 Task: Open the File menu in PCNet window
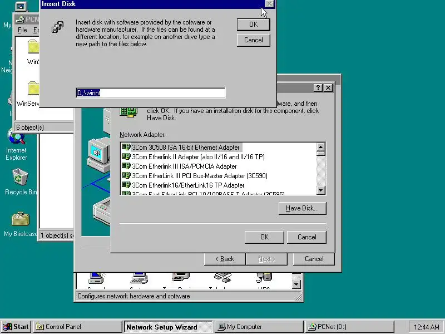(22, 30)
